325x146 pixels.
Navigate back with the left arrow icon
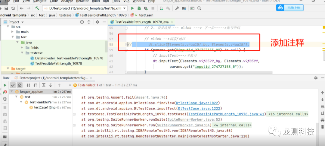click(x=22, y=8)
